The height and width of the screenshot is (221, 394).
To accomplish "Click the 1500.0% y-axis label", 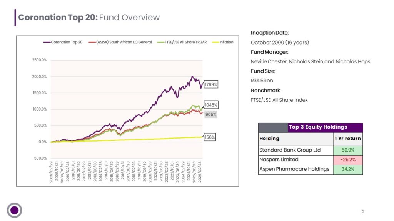I will tap(40, 93).
